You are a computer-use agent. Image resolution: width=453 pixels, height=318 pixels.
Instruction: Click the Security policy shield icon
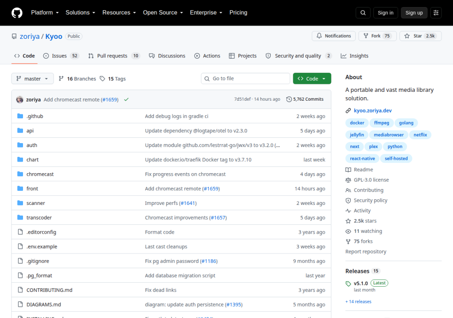348,201
